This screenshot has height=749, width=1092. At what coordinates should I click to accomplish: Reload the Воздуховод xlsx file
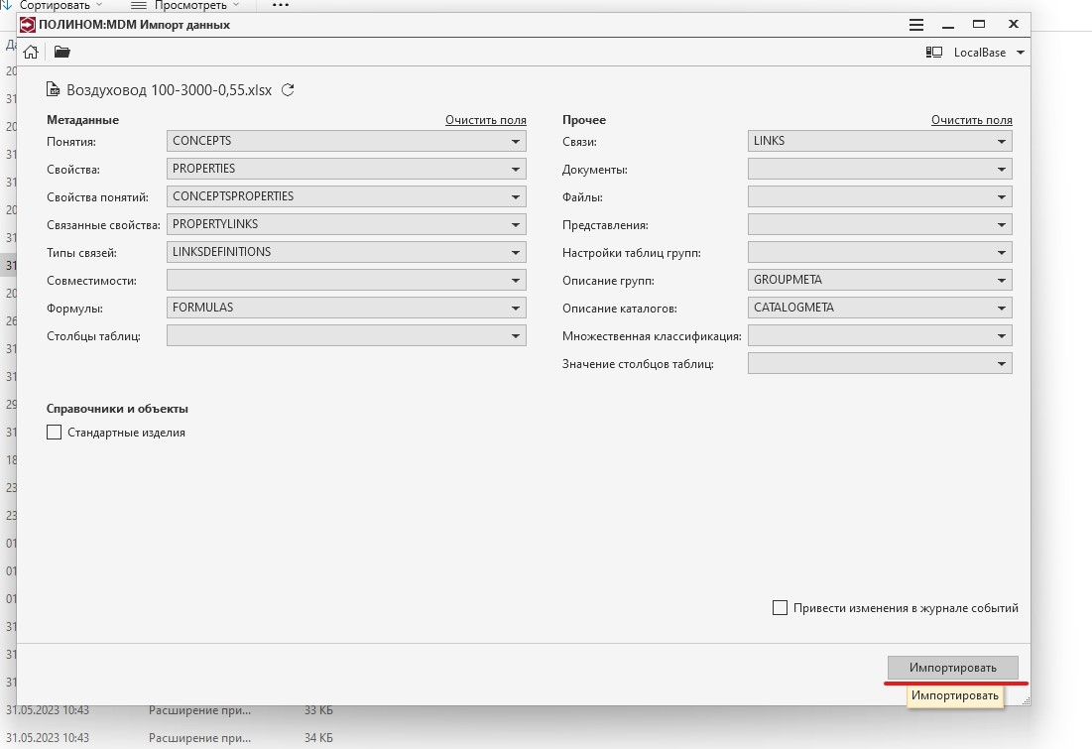[x=288, y=90]
